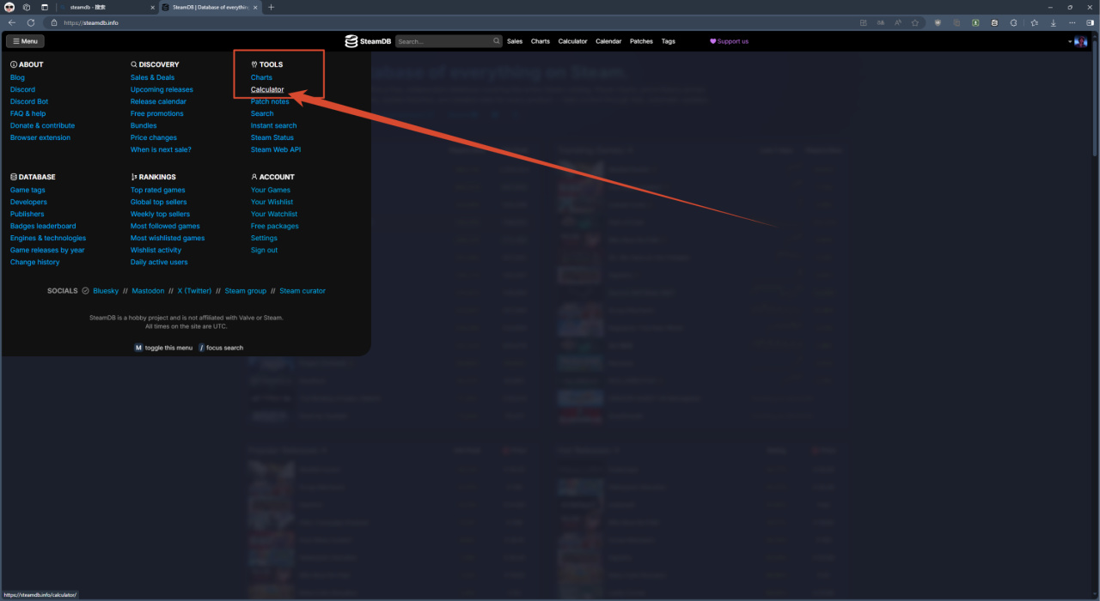Open Sales & Deals link
The height and width of the screenshot is (601, 1100).
pyautogui.click(x=152, y=77)
